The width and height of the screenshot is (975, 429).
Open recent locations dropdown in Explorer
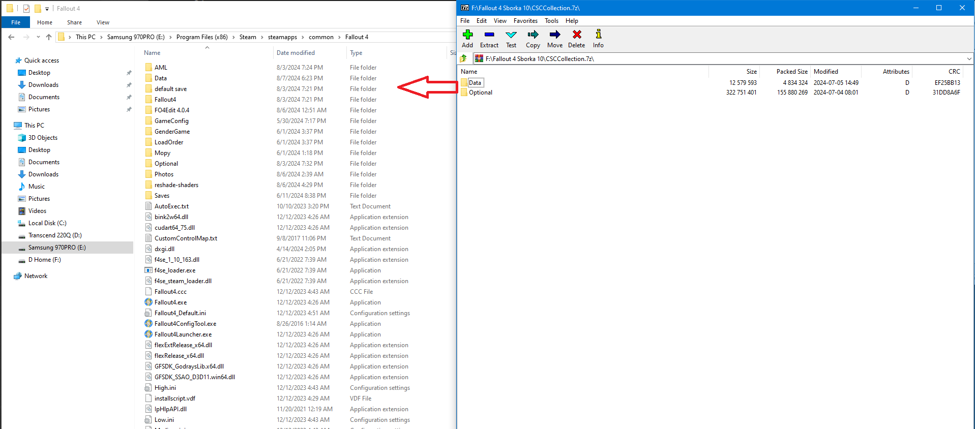click(38, 37)
